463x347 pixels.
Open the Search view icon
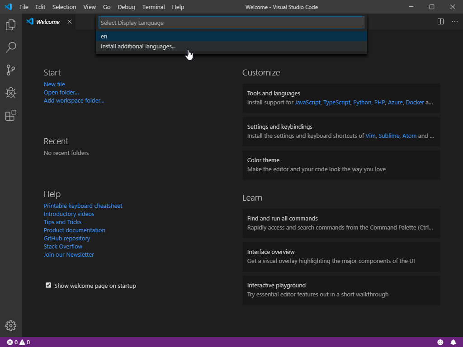(11, 47)
